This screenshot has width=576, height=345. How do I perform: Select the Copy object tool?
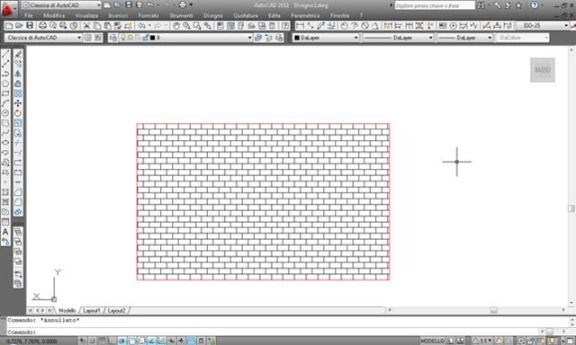click(18, 64)
